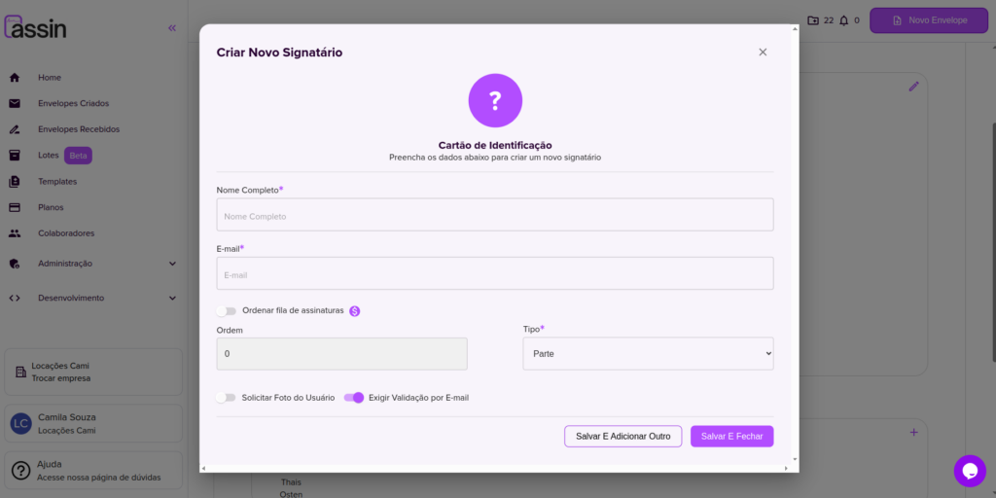Click Salvar E Adicionar Outro button

[623, 437]
